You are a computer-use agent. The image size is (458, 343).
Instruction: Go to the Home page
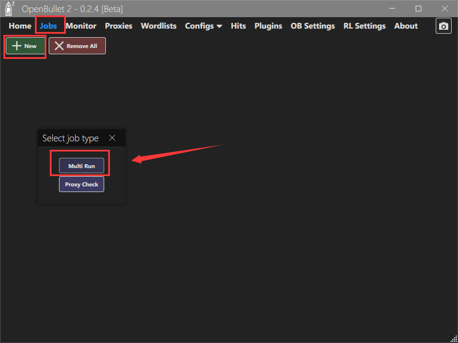20,26
